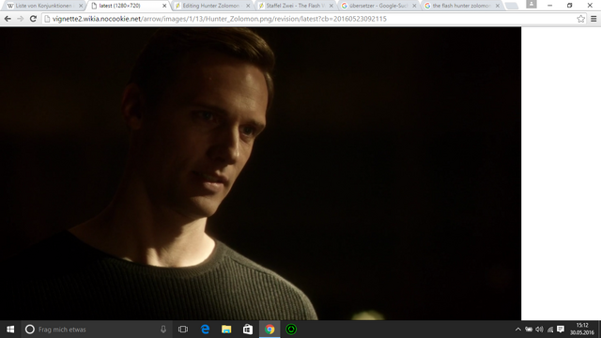Image resolution: width=601 pixels, height=338 pixels.
Task: Open the volume control in system tray
Action: 539,330
